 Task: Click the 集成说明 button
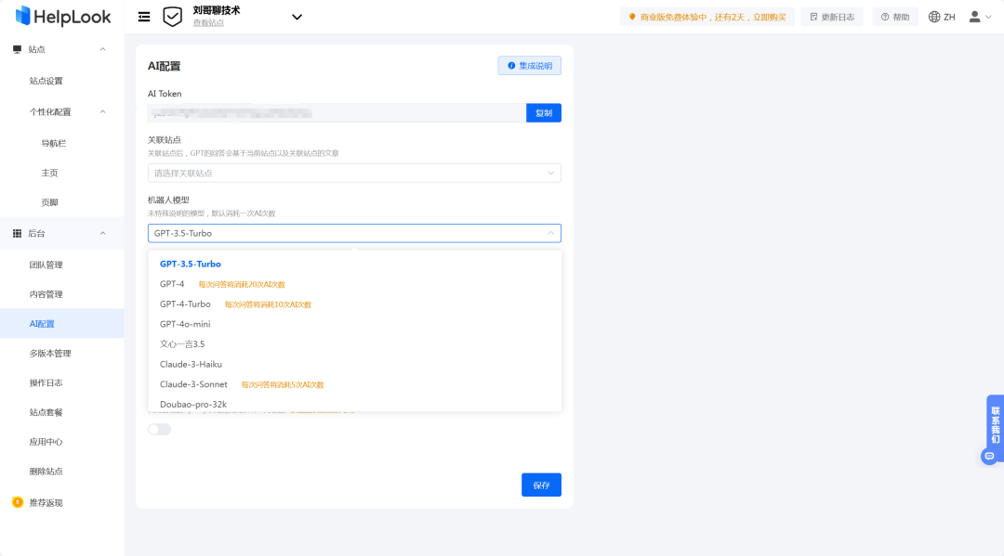click(530, 66)
